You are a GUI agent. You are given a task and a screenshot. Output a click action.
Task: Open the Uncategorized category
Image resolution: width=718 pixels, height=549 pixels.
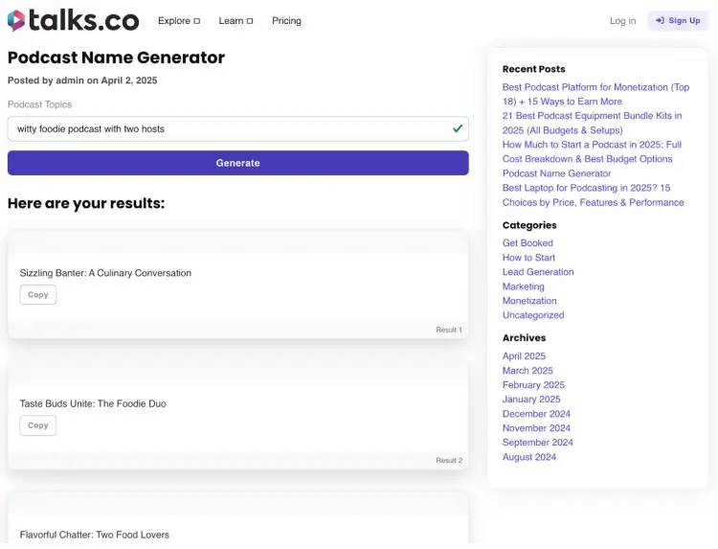point(533,315)
